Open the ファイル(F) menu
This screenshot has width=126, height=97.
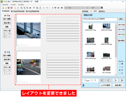[x=5, y=5]
